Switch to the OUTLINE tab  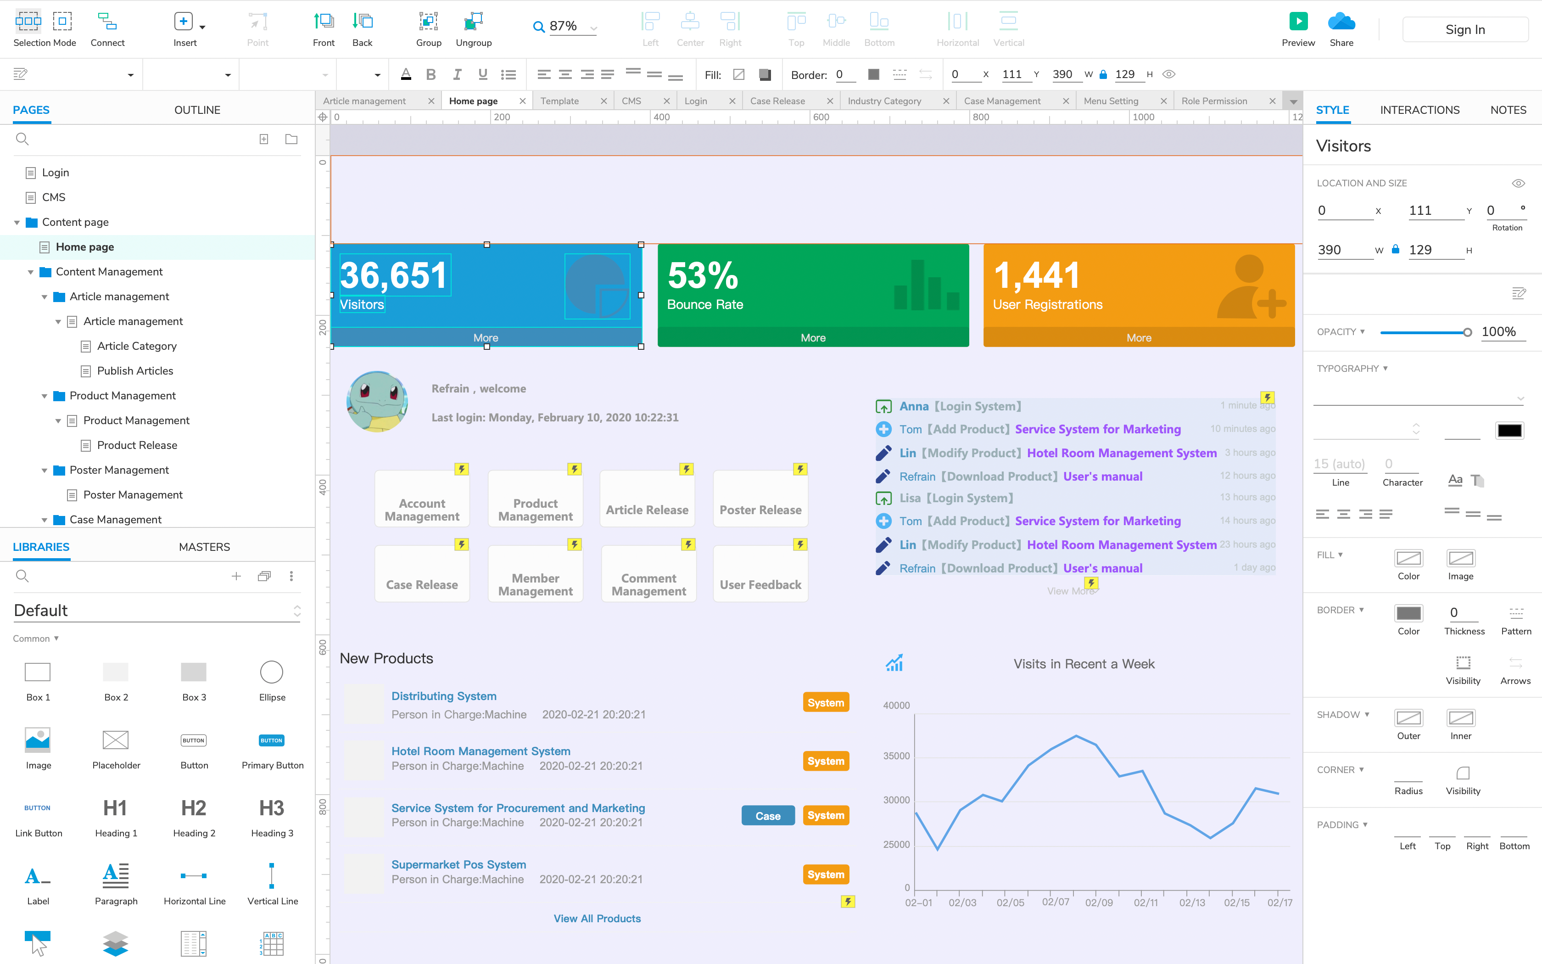click(197, 110)
